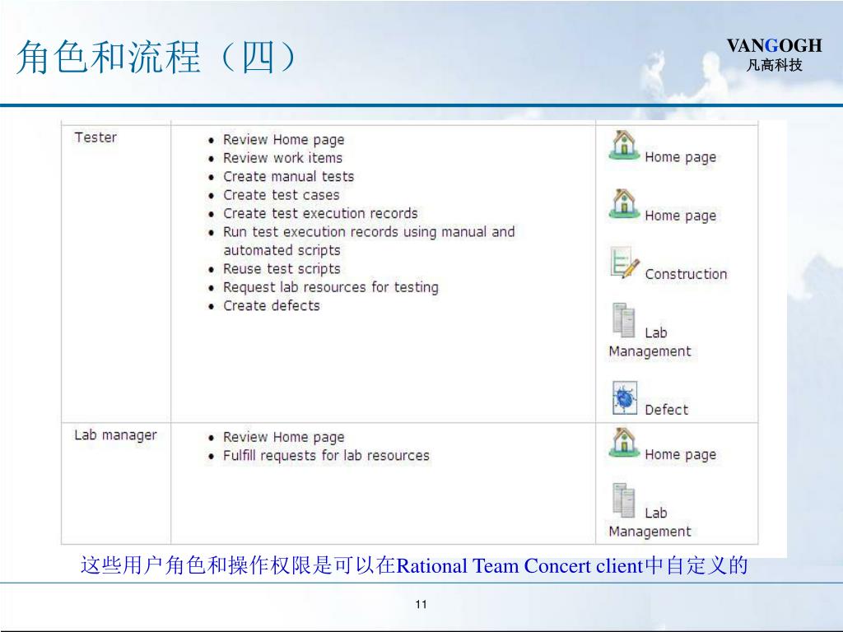
Task: Click the second Home page house icon in Tester row
Action: [x=624, y=204]
